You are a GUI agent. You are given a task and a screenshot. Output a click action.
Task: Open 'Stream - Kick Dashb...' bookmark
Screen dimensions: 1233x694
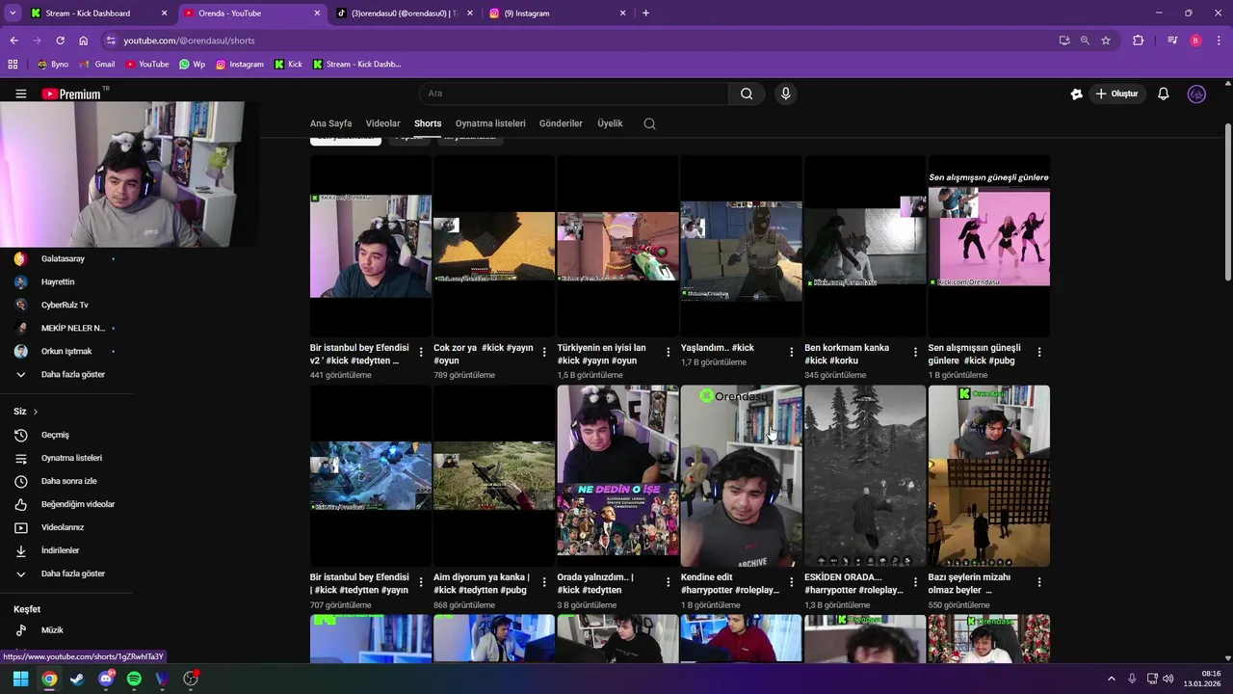pyautogui.click(x=356, y=64)
